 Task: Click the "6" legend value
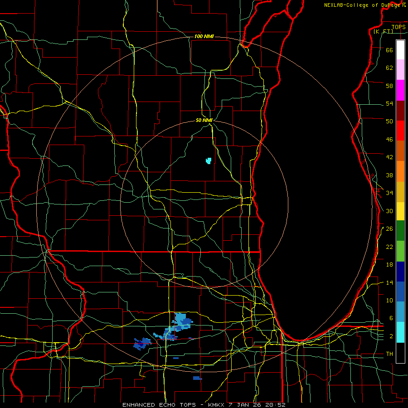[391, 318]
